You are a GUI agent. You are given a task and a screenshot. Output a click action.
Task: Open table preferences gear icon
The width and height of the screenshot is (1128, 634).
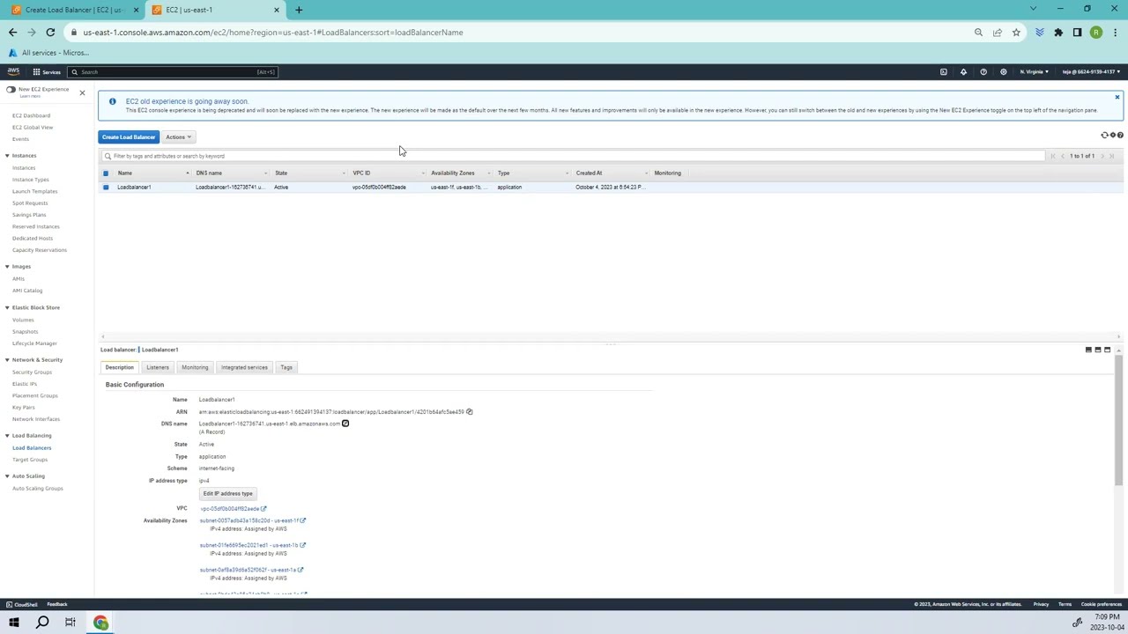pos(1112,136)
